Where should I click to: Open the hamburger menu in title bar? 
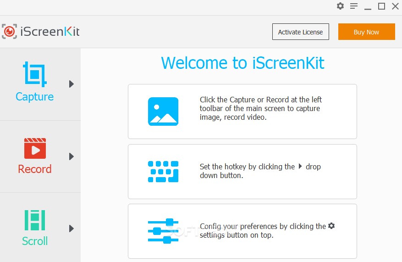click(x=354, y=6)
